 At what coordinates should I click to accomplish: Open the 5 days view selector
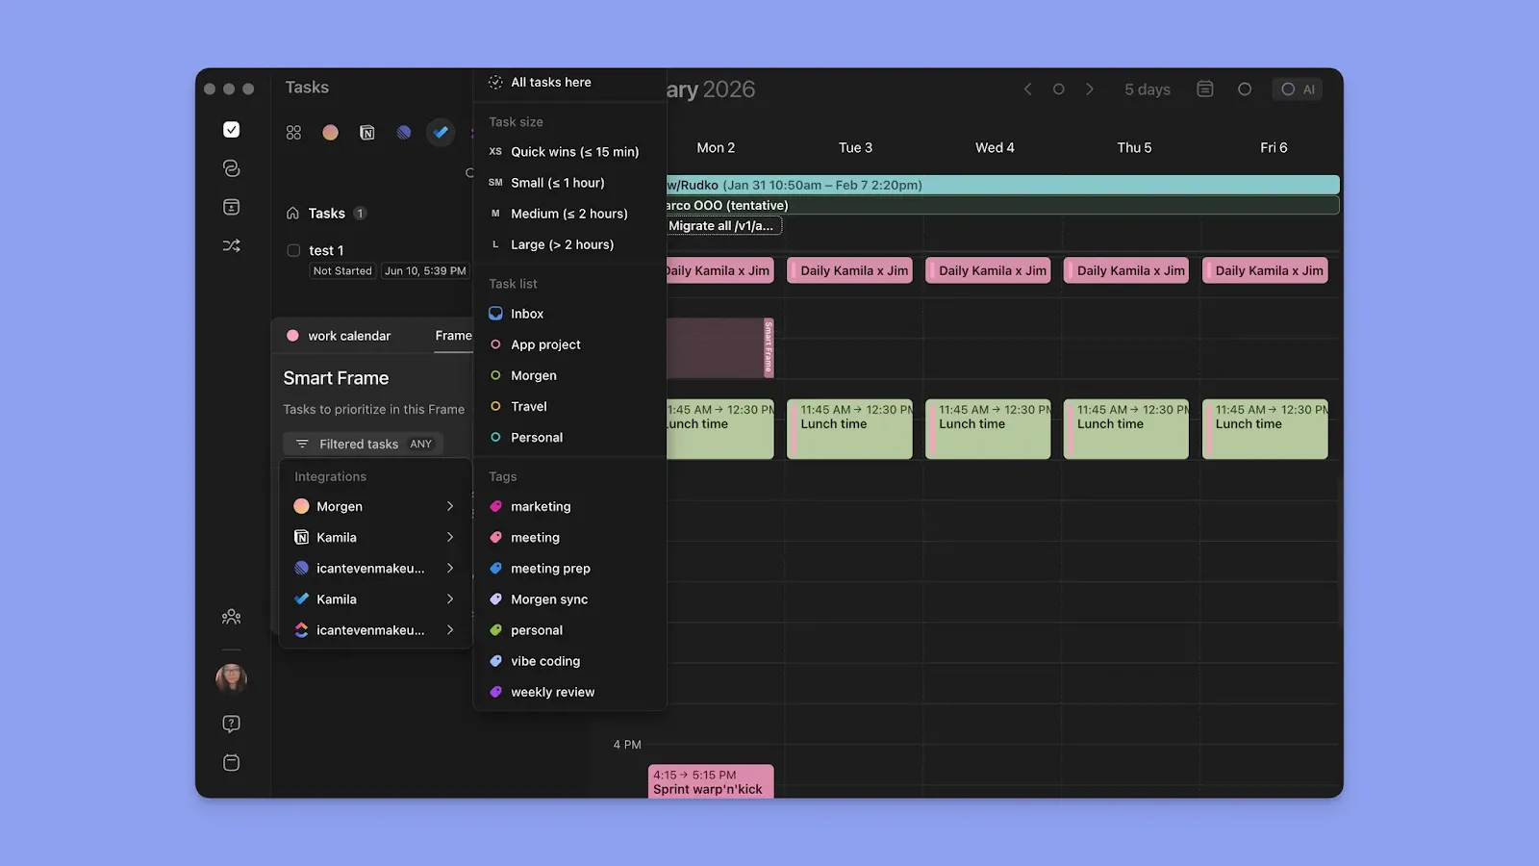(1147, 89)
